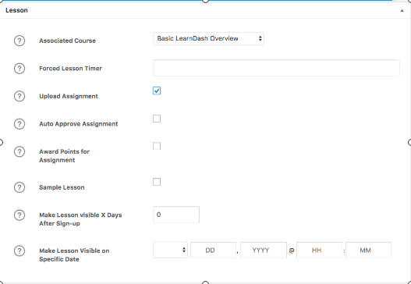Open help for Visible on Specific Date

[19, 250]
